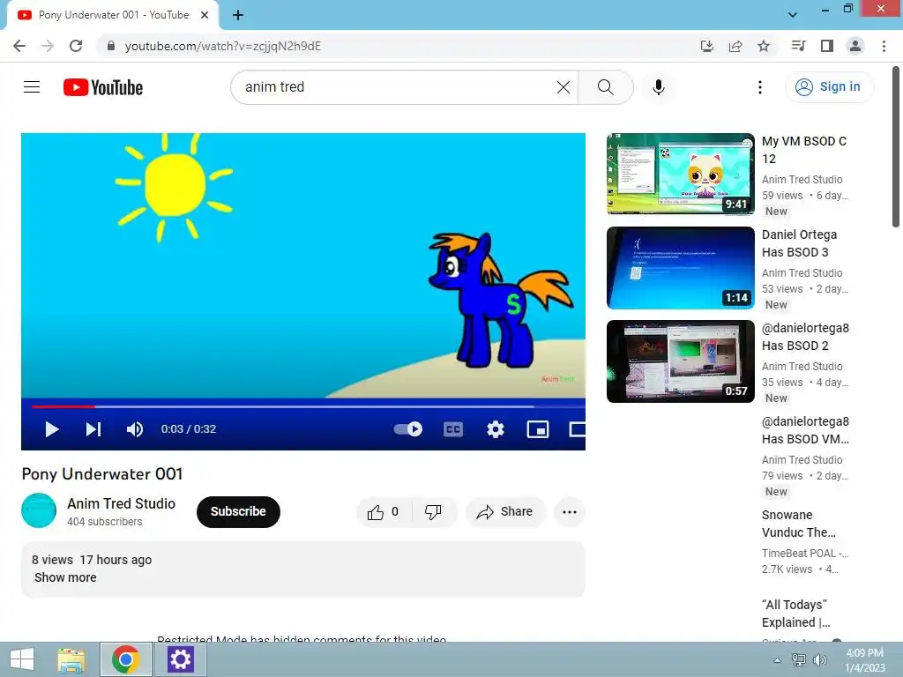Viewport: 903px width, 677px height.
Task: Go forward in browser
Action: (48, 46)
